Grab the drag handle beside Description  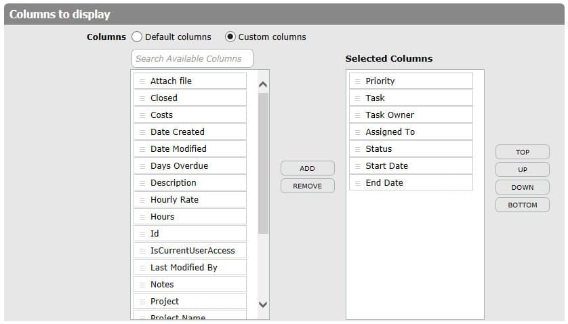coord(142,184)
